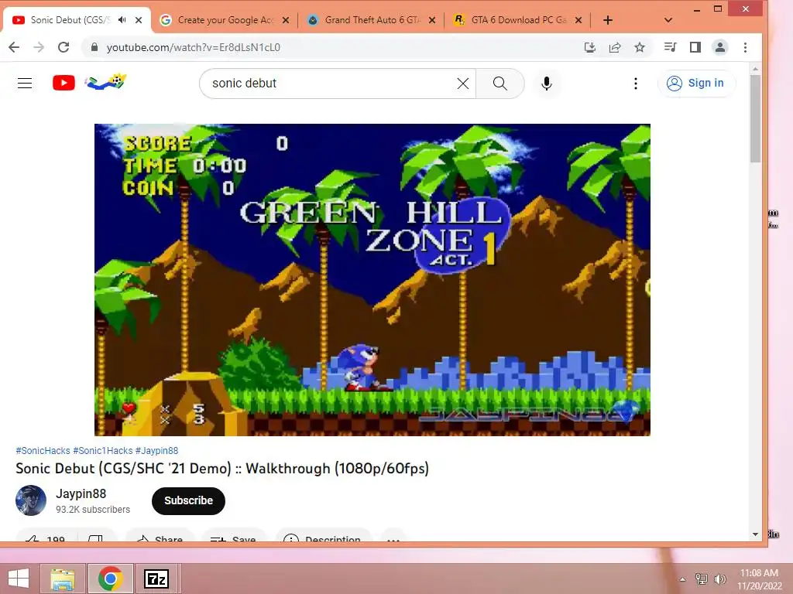Close the Create your Google Account tab
The image size is (793, 594).
286,20
